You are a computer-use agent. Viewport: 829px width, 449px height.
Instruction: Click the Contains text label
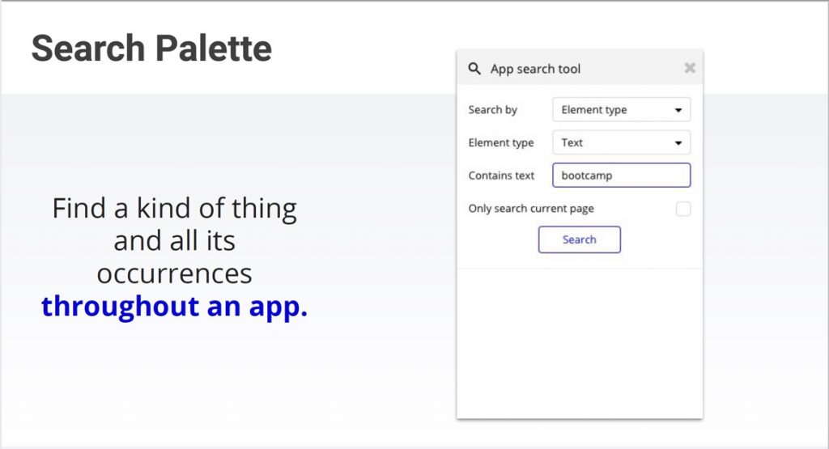coord(501,176)
